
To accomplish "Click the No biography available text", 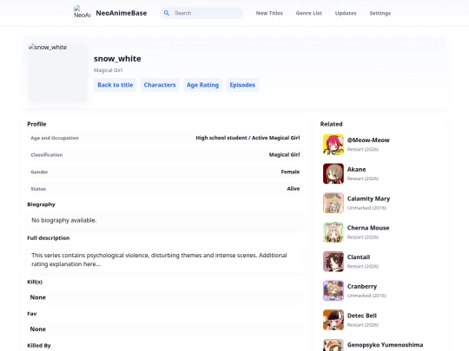I will point(64,220).
